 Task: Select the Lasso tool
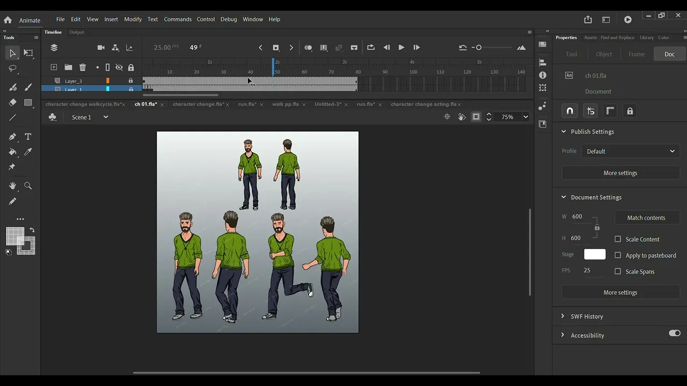click(x=13, y=69)
